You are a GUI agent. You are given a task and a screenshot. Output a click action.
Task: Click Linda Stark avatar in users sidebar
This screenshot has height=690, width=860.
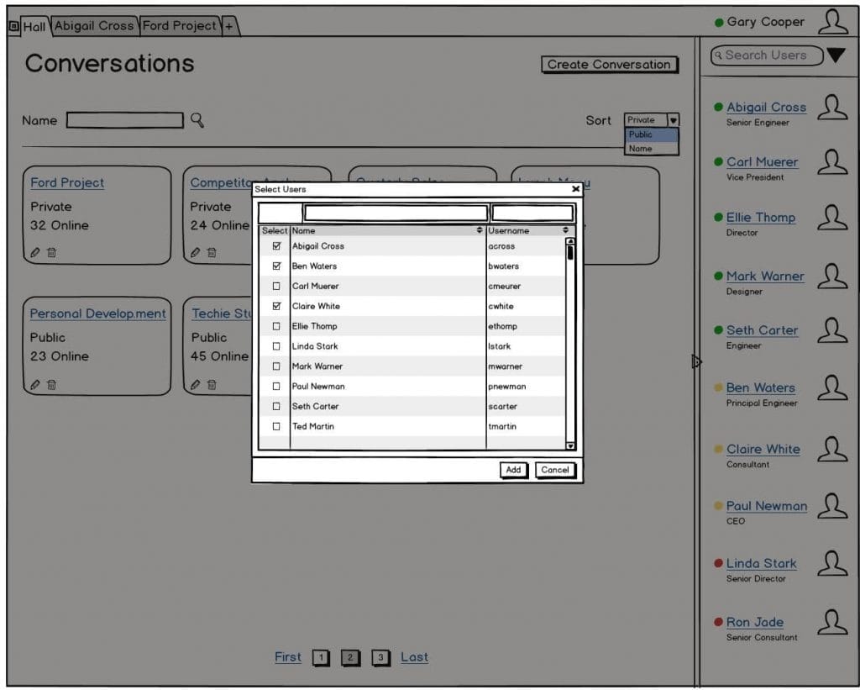point(832,564)
